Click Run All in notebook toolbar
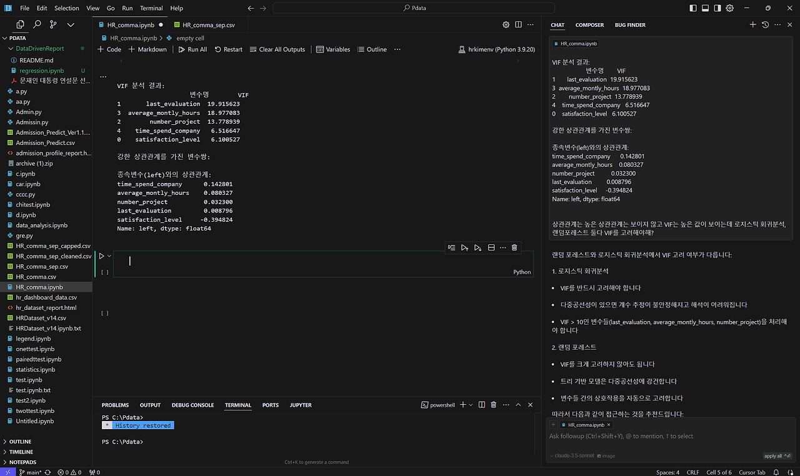 [192, 49]
